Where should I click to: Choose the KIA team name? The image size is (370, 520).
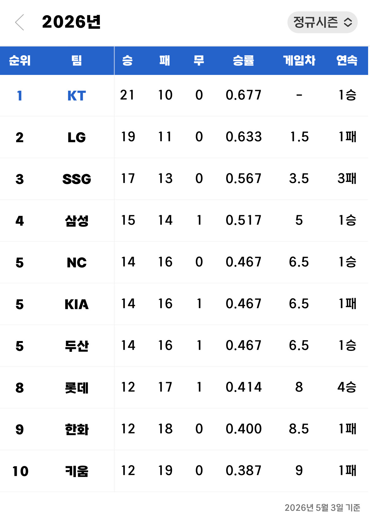point(77,304)
